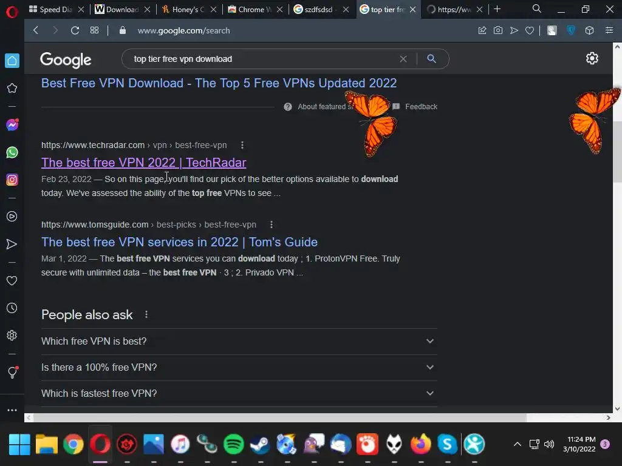Expand 'Which free VPN is best?' question
The width and height of the screenshot is (622, 466).
click(x=239, y=341)
